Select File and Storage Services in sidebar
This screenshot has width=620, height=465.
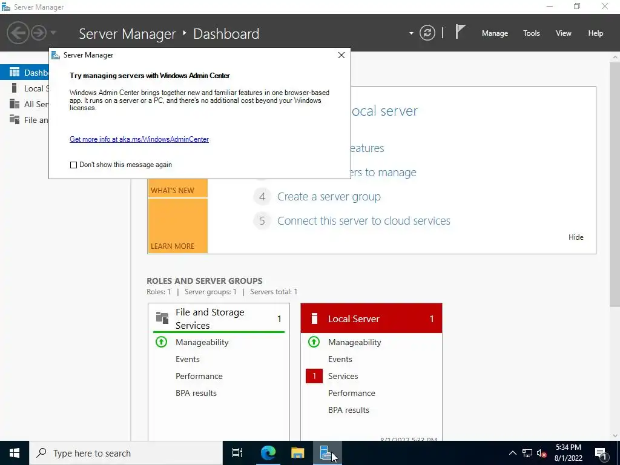click(24, 120)
